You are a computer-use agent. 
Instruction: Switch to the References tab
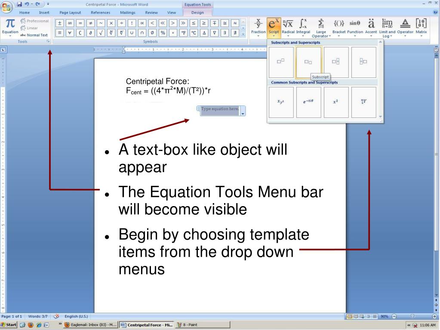tap(101, 12)
